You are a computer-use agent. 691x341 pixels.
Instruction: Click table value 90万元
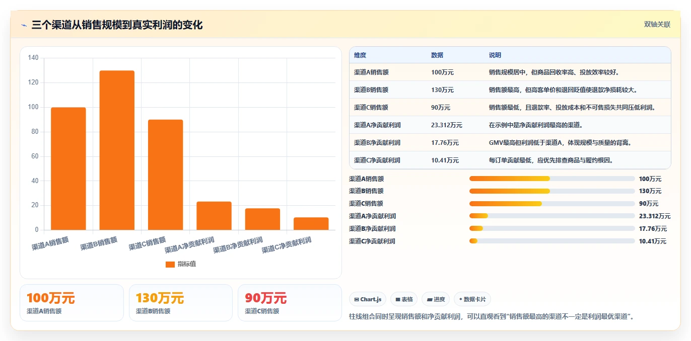(x=441, y=108)
